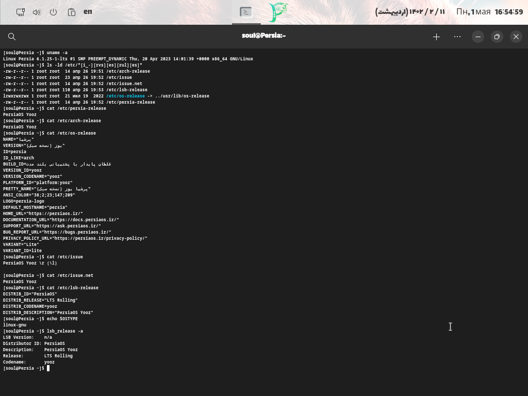
Task: Click the Пн, 1 мая date
Action: [473, 12]
